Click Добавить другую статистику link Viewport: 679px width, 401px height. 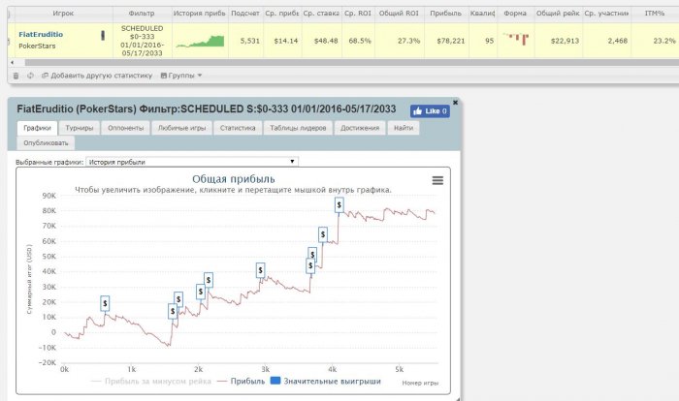[97, 76]
